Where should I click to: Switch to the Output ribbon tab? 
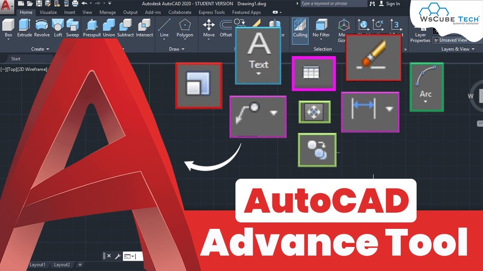point(130,12)
